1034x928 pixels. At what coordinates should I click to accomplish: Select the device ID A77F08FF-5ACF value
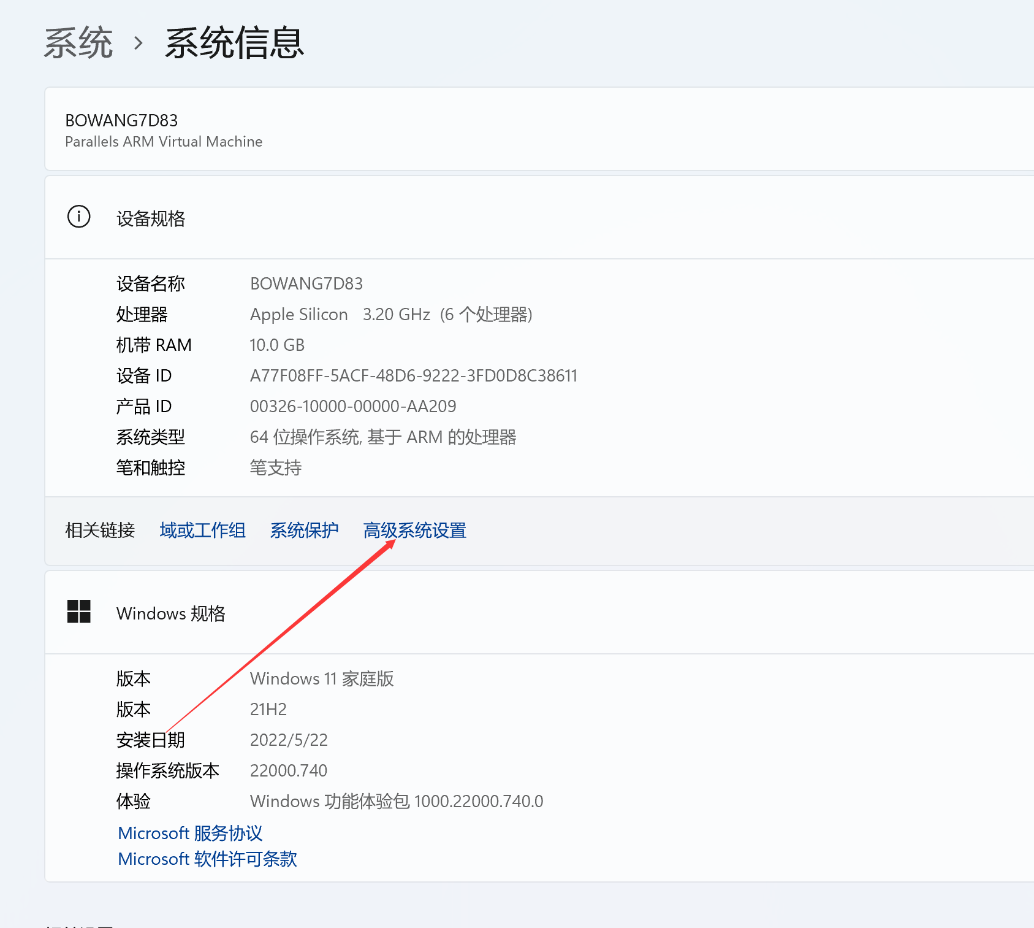point(414,375)
